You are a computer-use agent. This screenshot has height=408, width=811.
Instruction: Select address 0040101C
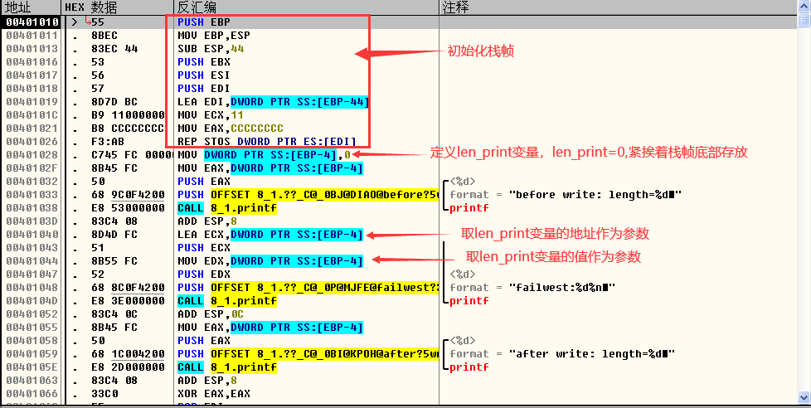(x=32, y=115)
